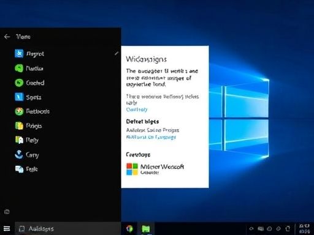Open the Fejlt copy icon
Image resolution: width=314 pixels, height=235 pixels.
pos(19,169)
